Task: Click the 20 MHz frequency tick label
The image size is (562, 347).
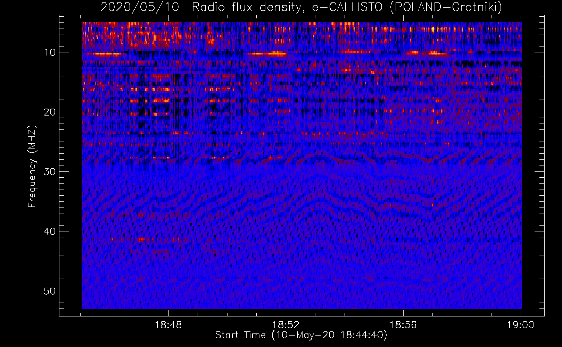Action: tap(50, 112)
